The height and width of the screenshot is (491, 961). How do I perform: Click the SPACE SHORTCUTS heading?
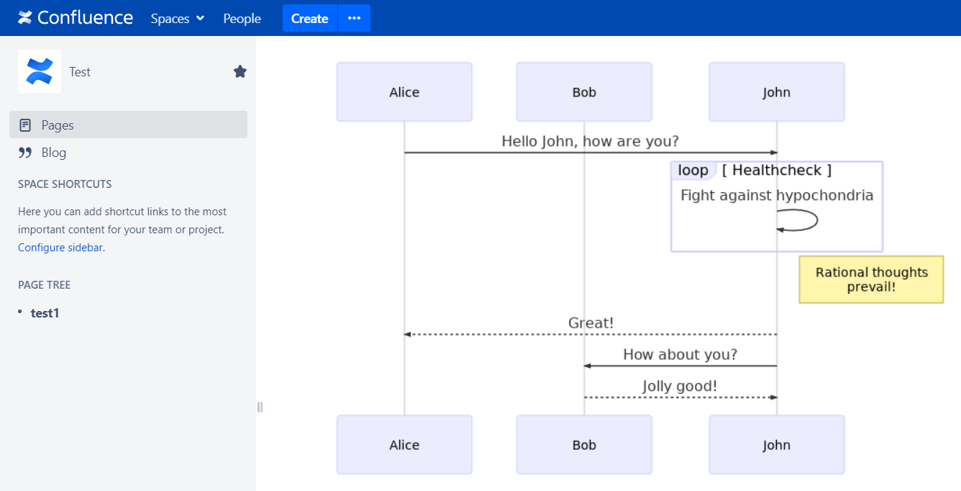point(65,184)
